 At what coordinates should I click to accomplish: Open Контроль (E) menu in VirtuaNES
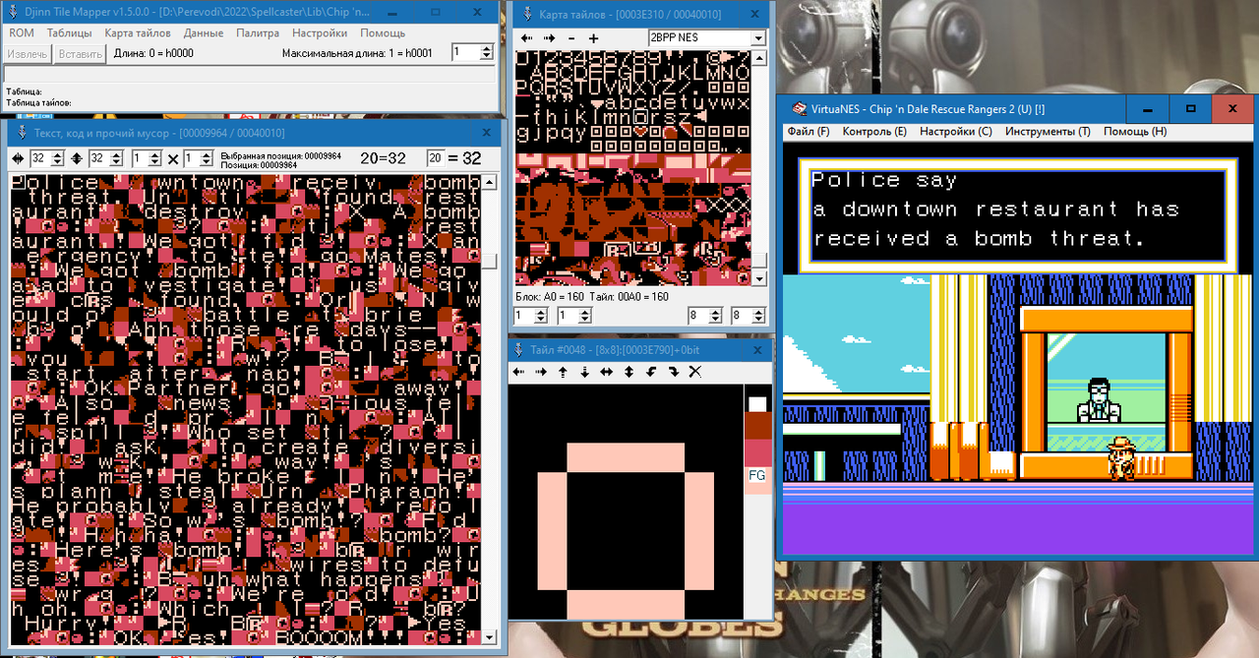pos(874,131)
